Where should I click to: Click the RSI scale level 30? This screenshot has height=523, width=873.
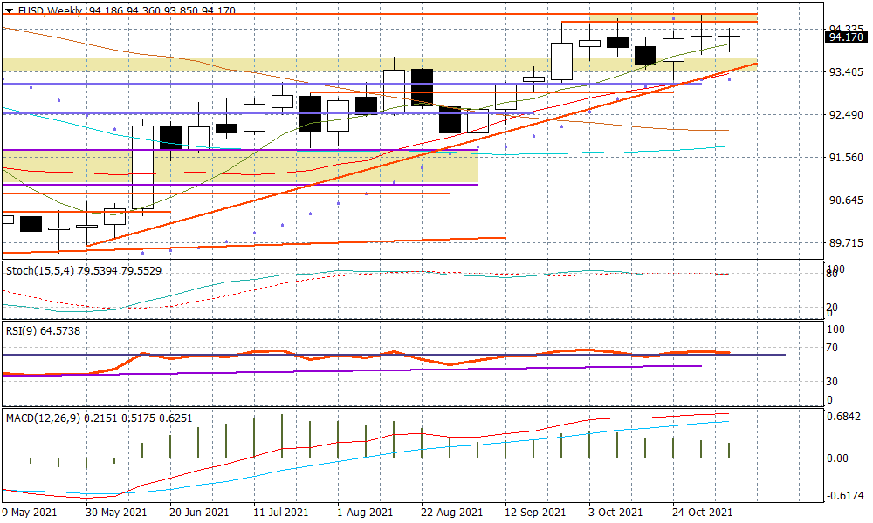(832, 382)
